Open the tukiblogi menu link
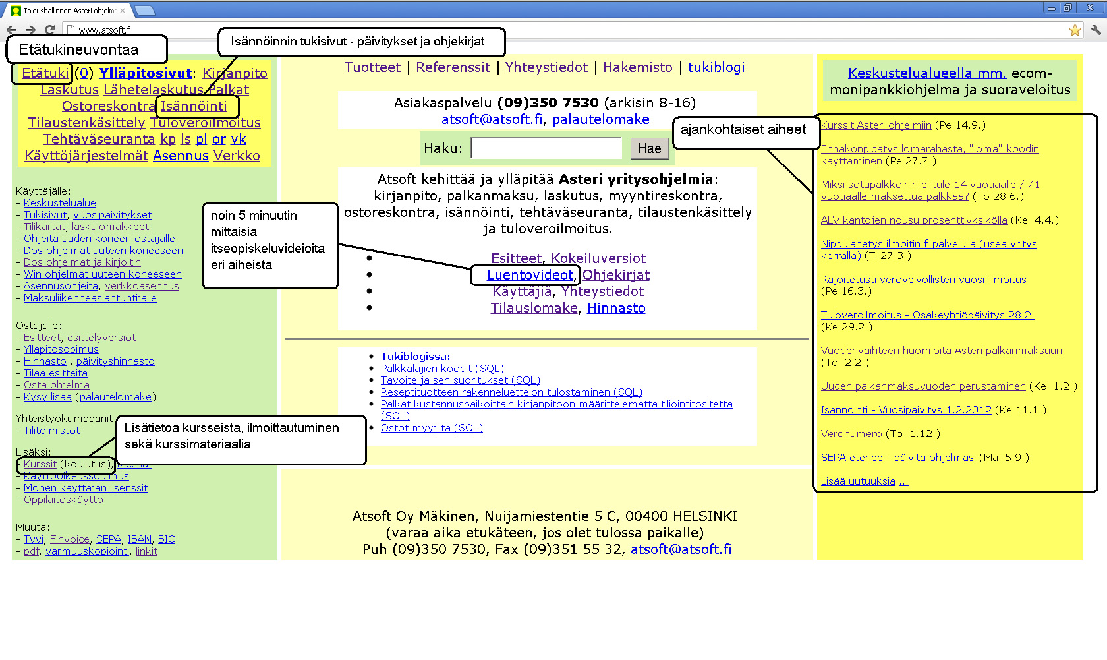 coord(716,67)
